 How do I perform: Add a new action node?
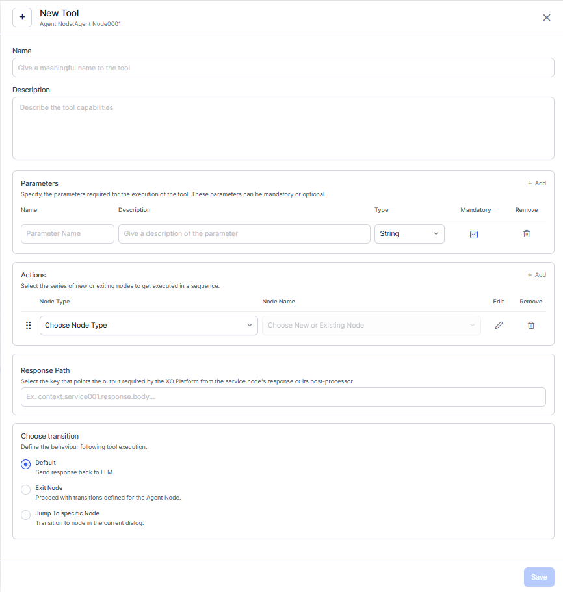pyautogui.click(x=536, y=275)
